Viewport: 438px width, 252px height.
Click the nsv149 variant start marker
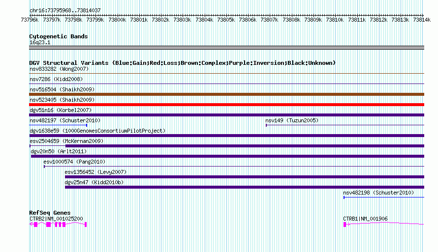(x=266, y=125)
